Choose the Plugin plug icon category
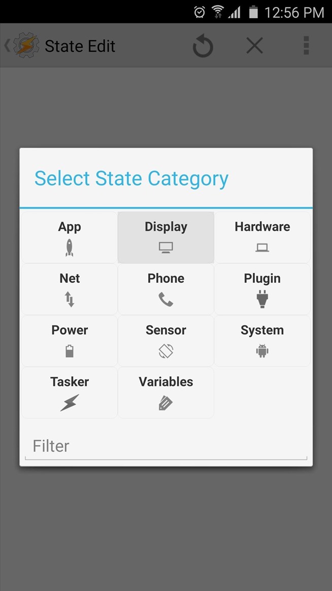The width and height of the screenshot is (332, 591). [x=262, y=289]
